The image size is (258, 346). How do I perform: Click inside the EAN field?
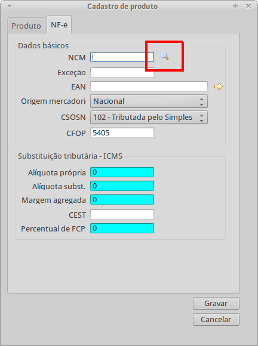[149, 86]
